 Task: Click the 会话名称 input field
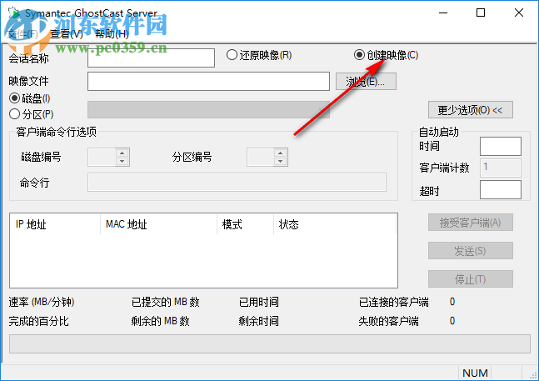tap(152, 58)
